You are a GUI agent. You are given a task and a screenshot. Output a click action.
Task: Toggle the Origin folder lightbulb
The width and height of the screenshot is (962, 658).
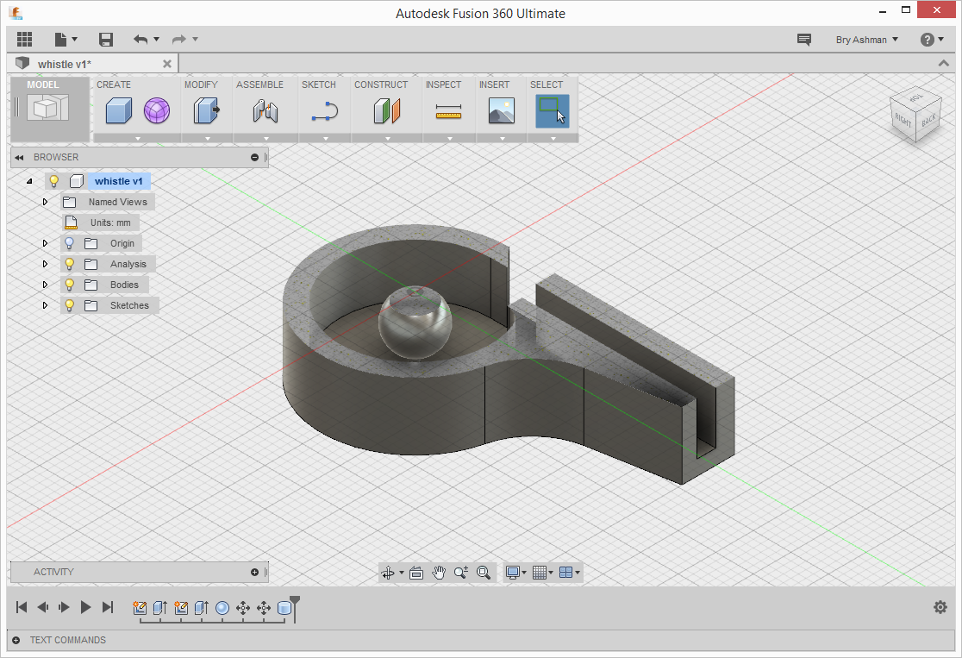tap(70, 243)
